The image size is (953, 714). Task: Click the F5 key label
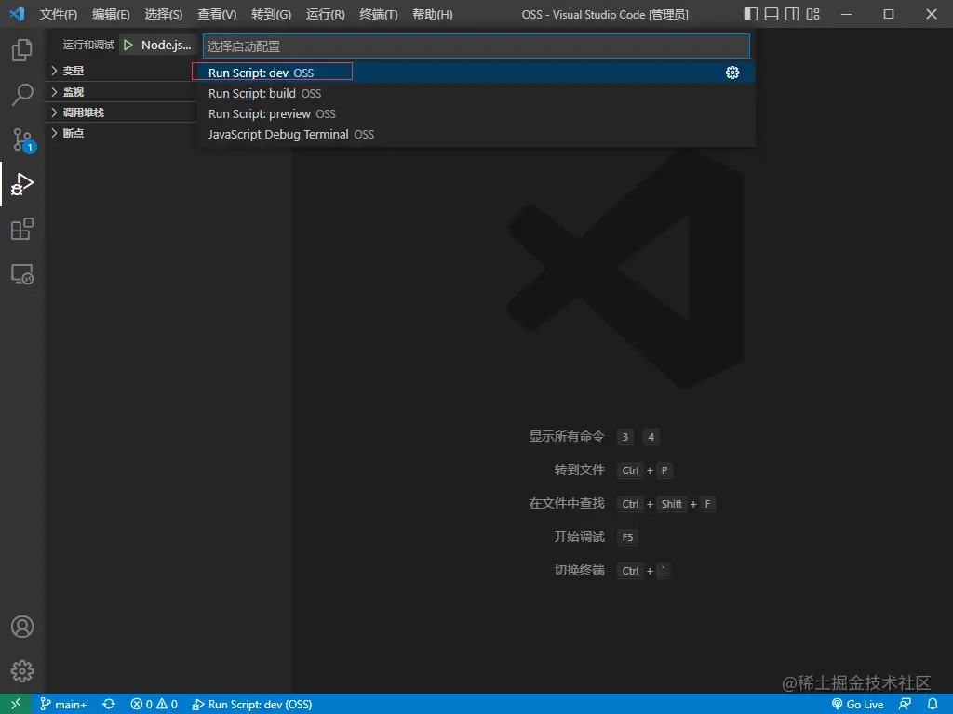point(627,537)
